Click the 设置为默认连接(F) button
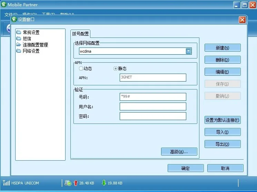This screenshot has width=257, height=192. pos(223,120)
